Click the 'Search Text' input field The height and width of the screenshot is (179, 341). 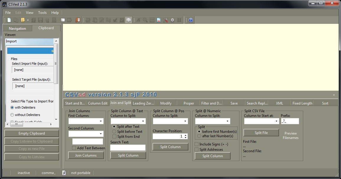128,148
